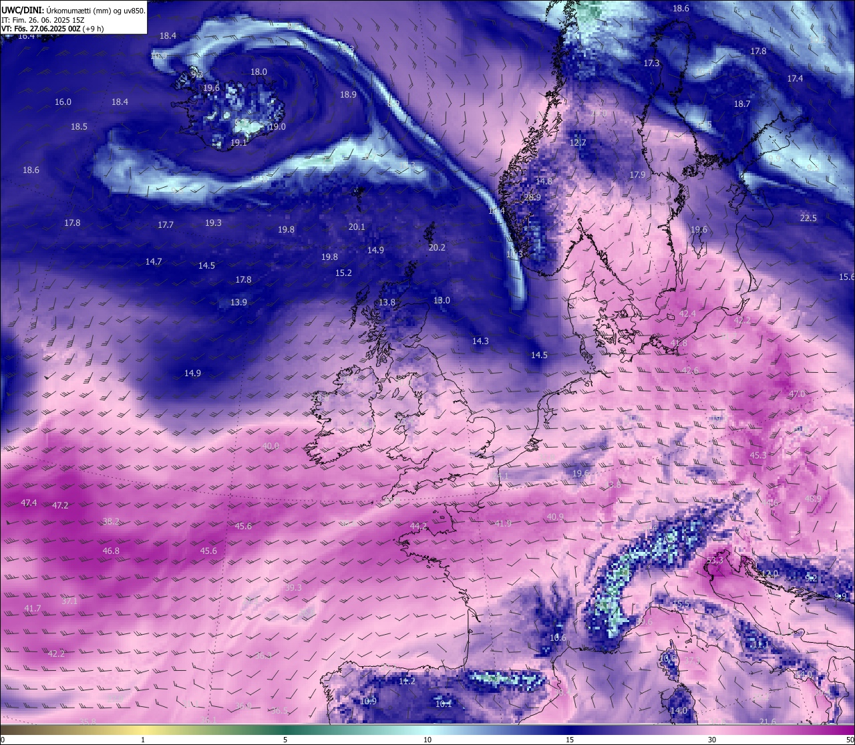855x745 pixels.
Task: Click the 42.6 value label
Action: tap(690, 371)
